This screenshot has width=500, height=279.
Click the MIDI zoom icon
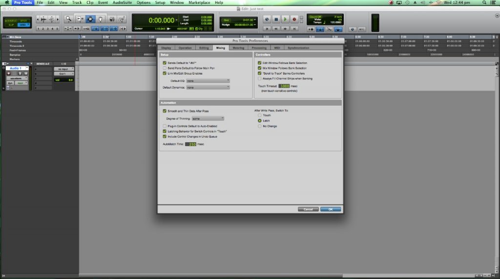[x=51, y=19]
